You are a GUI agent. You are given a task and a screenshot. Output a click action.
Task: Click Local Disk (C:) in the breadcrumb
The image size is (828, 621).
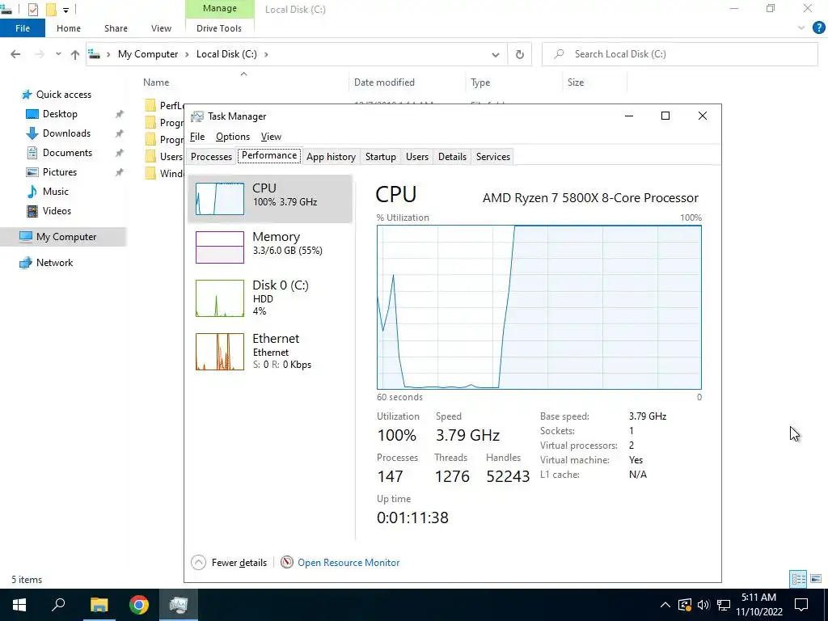tap(226, 54)
